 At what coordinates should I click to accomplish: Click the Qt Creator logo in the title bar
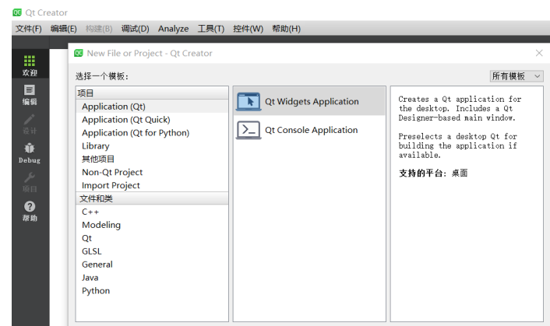[x=17, y=12]
